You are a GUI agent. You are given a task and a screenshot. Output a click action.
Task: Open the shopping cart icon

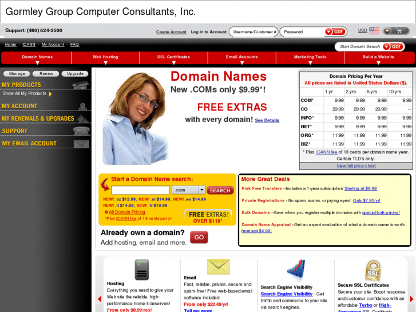coord(399,31)
